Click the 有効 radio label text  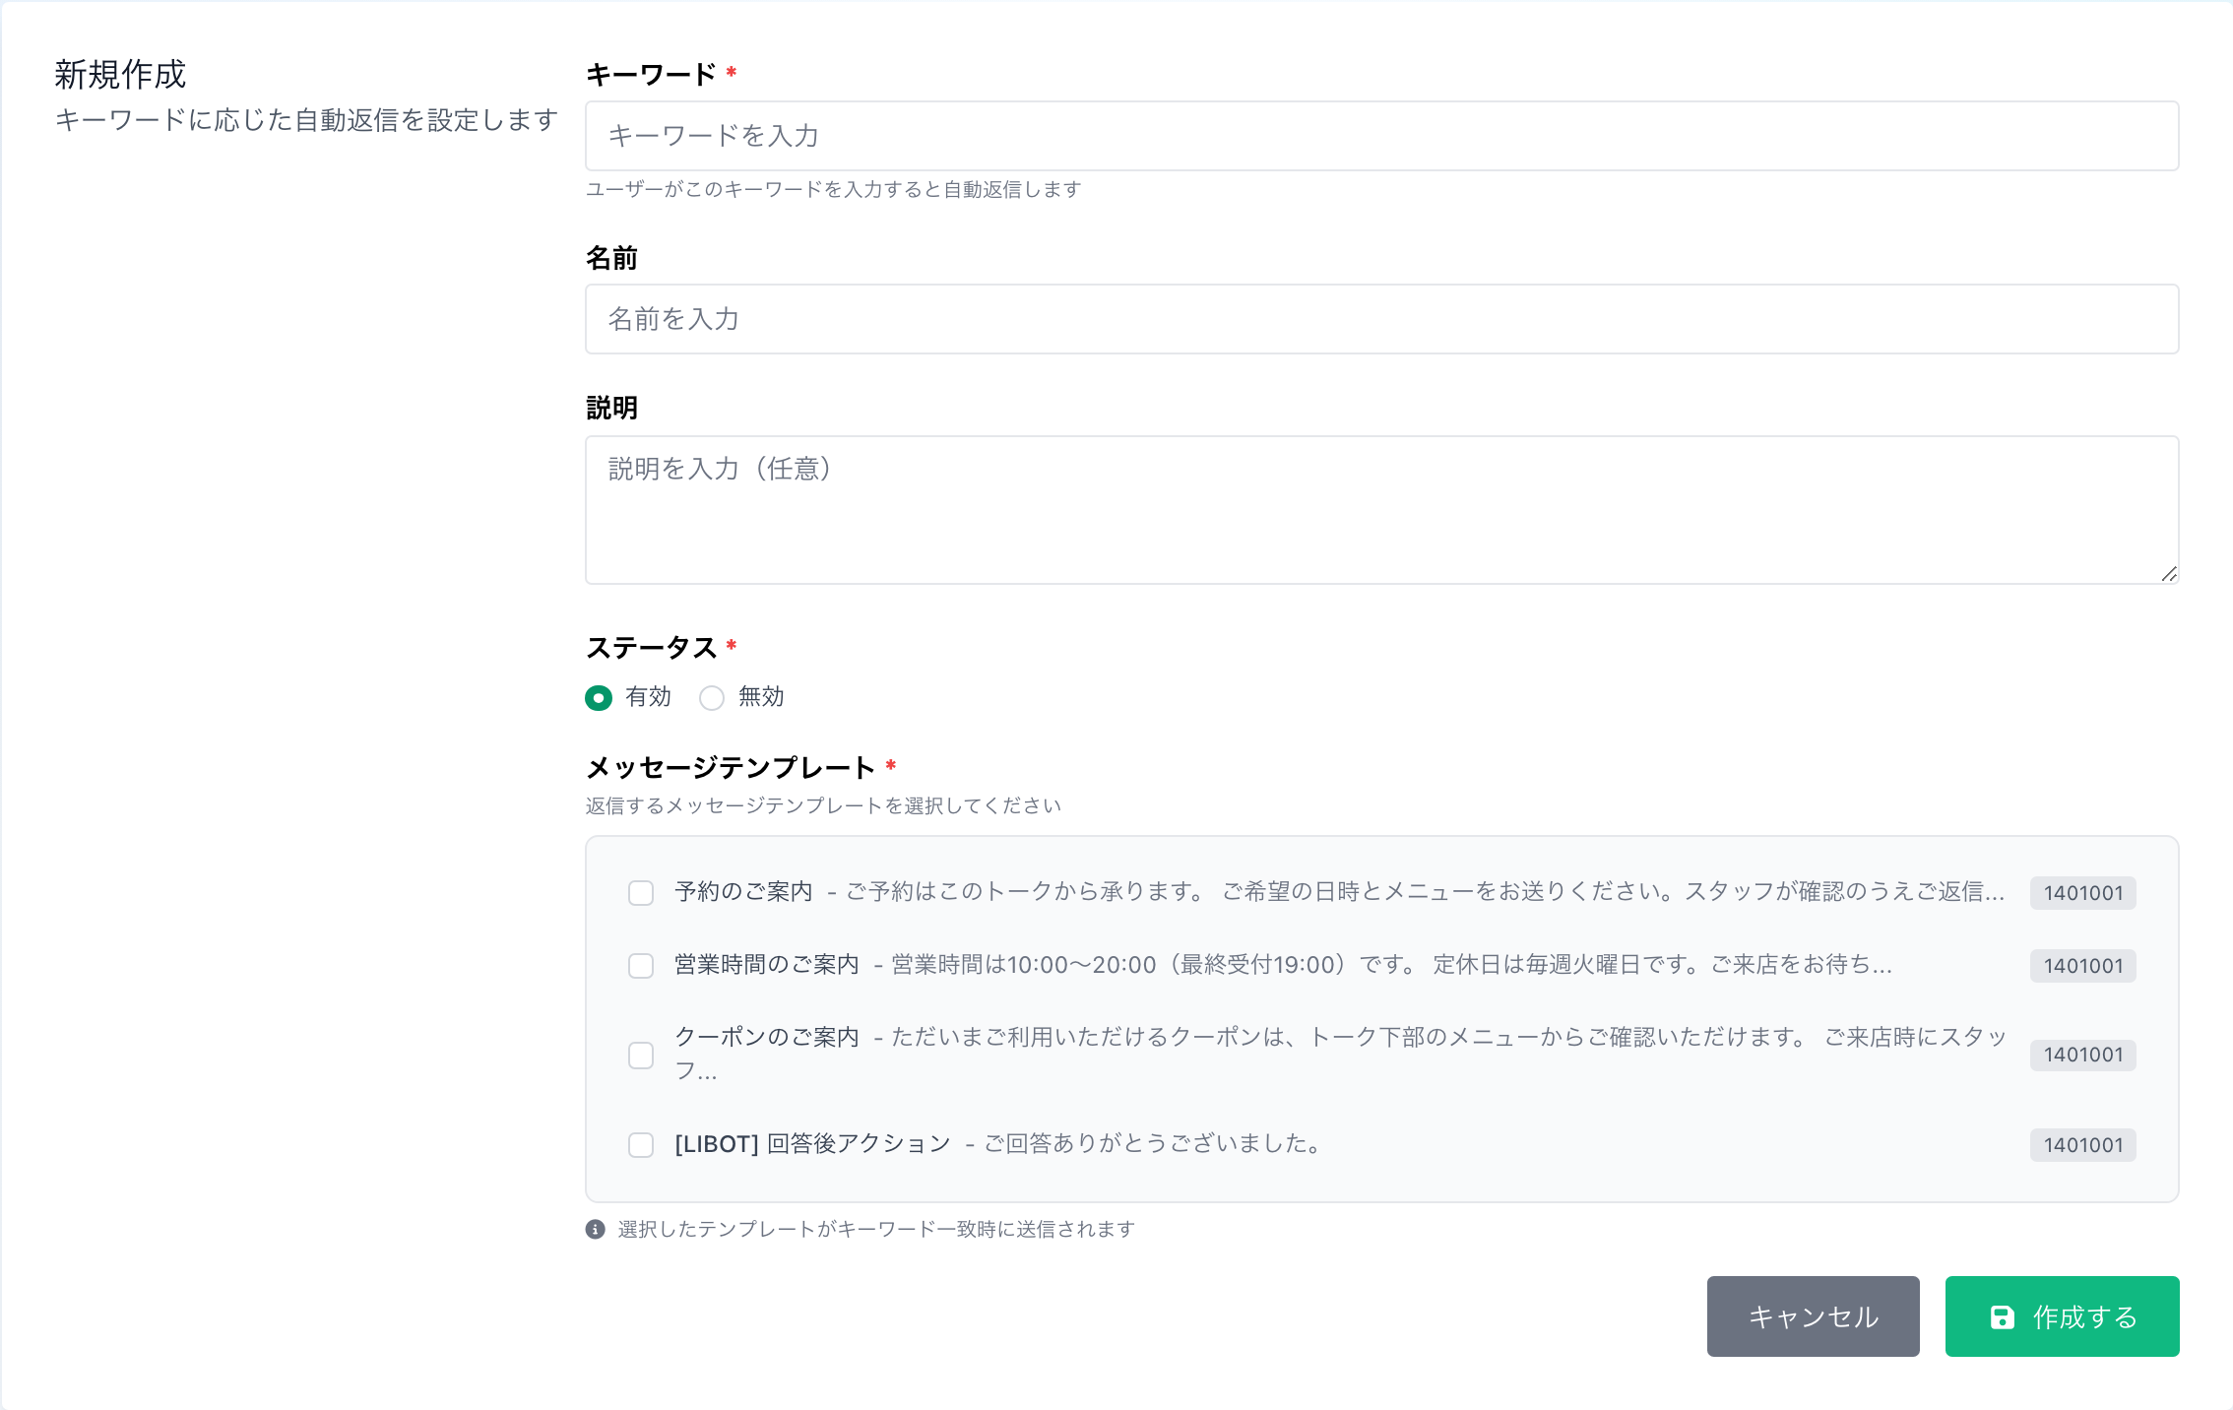649,697
